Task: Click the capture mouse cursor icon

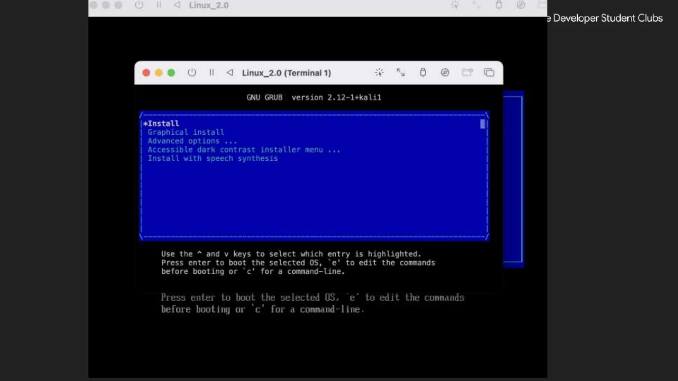Action: tap(379, 72)
